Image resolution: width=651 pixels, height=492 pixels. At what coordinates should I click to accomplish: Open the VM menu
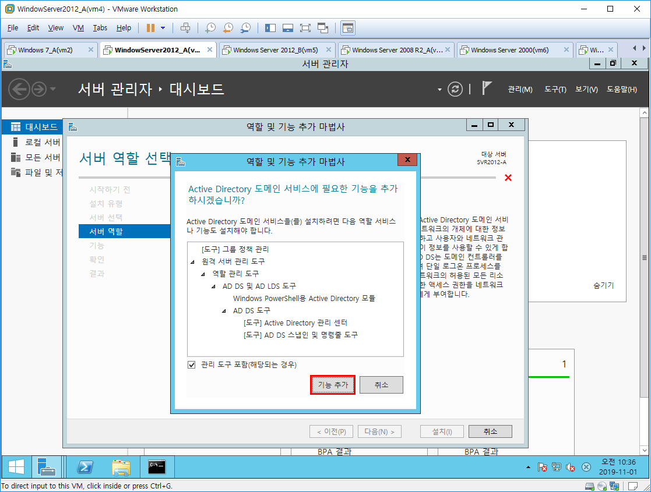[78, 28]
